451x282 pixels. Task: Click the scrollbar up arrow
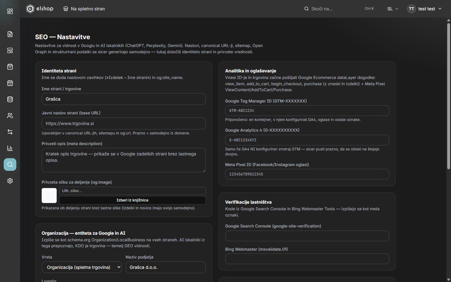pyautogui.click(x=448, y=20)
